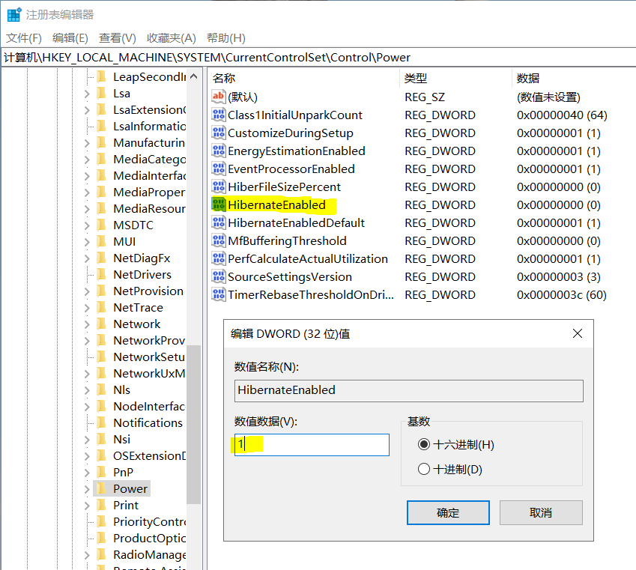
Task: Select the MfBufferingThreshold value icon
Action: click(x=219, y=240)
